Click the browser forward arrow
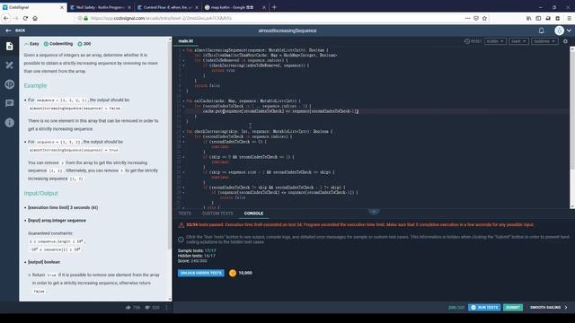The height and width of the screenshot is (323, 575). (16, 18)
